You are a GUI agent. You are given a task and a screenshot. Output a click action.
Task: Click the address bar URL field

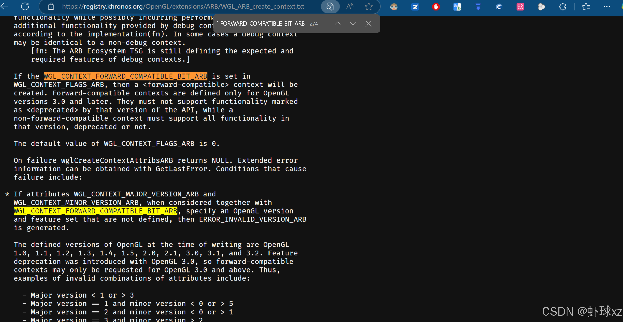pyautogui.click(x=179, y=6)
